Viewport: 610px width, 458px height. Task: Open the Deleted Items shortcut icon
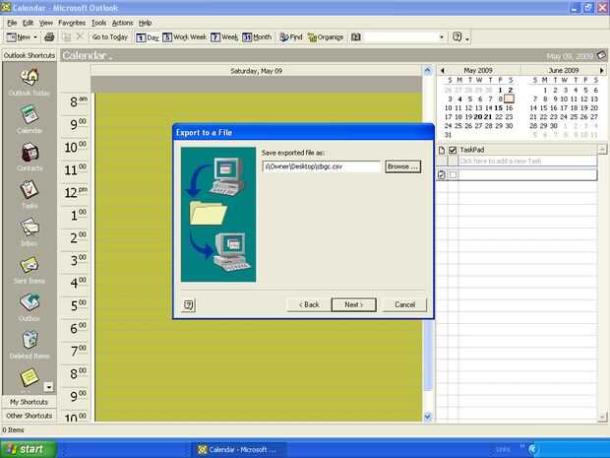pyautogui.click(x=30, y=340)
